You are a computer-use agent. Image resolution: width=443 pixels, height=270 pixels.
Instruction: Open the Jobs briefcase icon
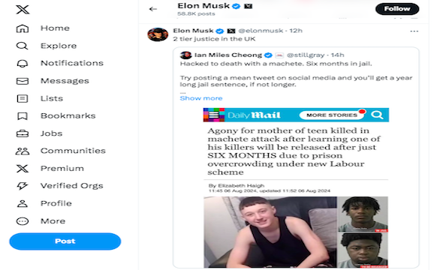pos(23,133)
